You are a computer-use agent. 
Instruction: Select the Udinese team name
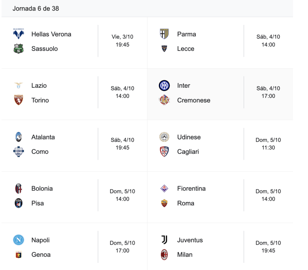coord(189,137)
